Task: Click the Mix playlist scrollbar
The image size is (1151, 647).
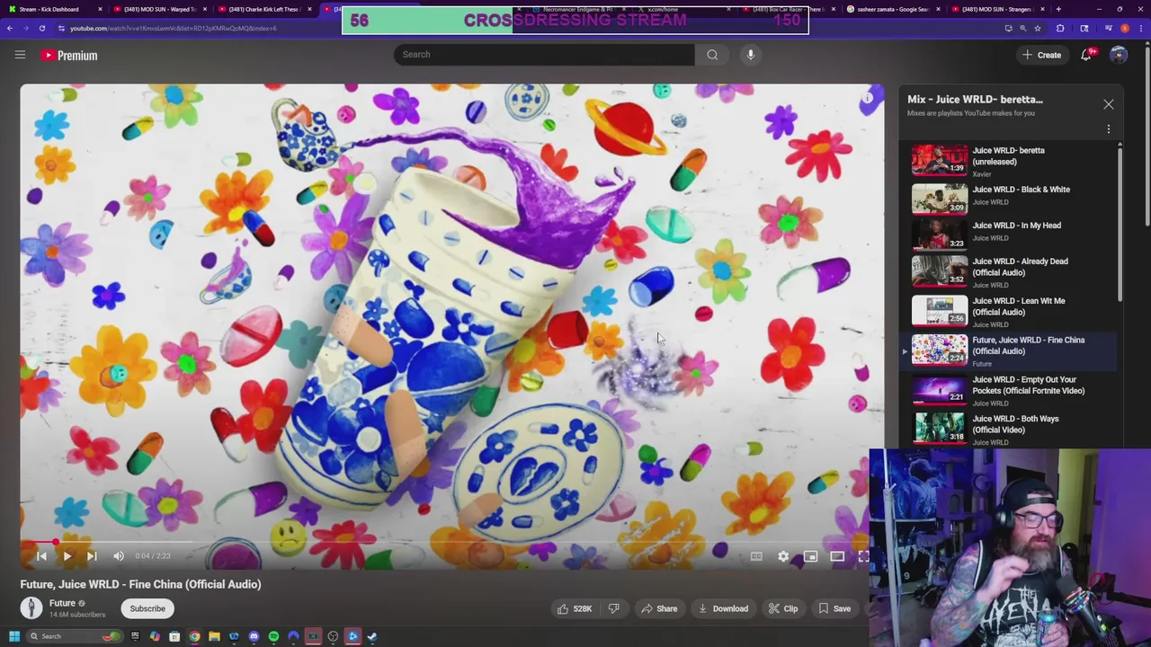Action: coord(1120,225)
